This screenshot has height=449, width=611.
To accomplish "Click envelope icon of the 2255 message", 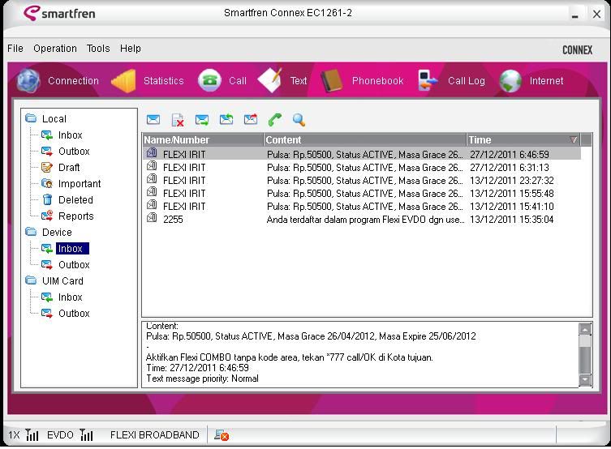I will click(x=152, y=217).
